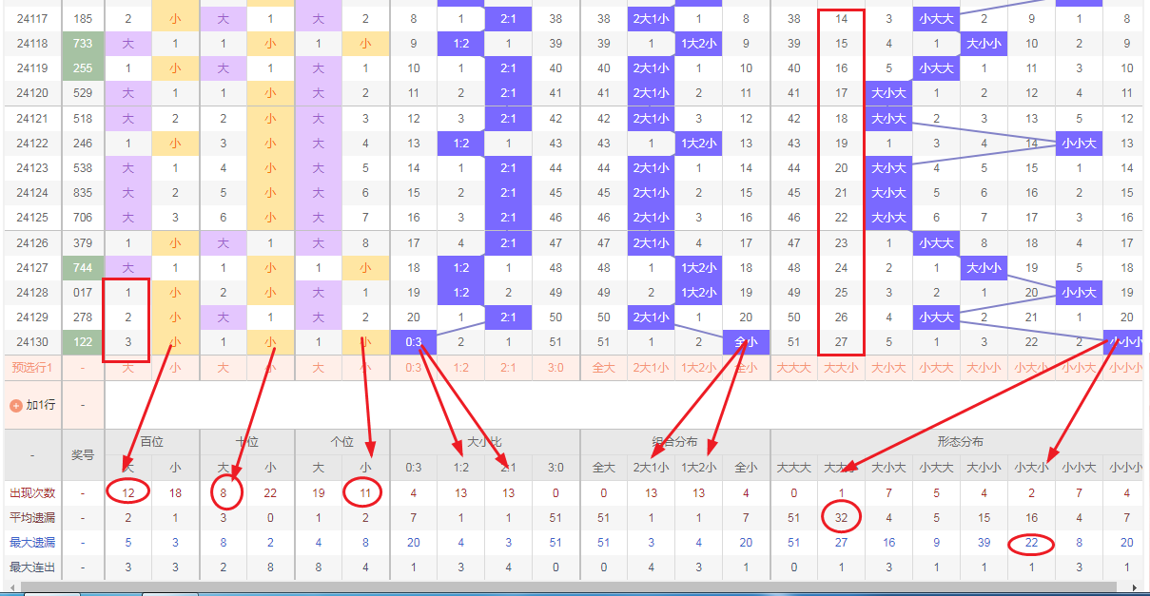Click the 出现次数 statistics row label

coord(31,493)
